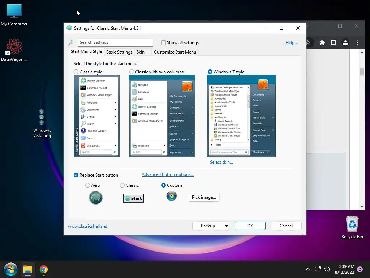Click Chrome window scrollbar thumb
This screenshot has width=370, height=278.
pos(362,71)
